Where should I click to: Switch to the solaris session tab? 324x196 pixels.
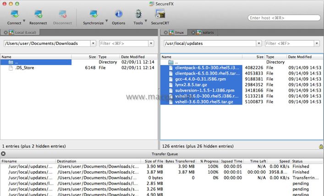click(x=205, y=33)
